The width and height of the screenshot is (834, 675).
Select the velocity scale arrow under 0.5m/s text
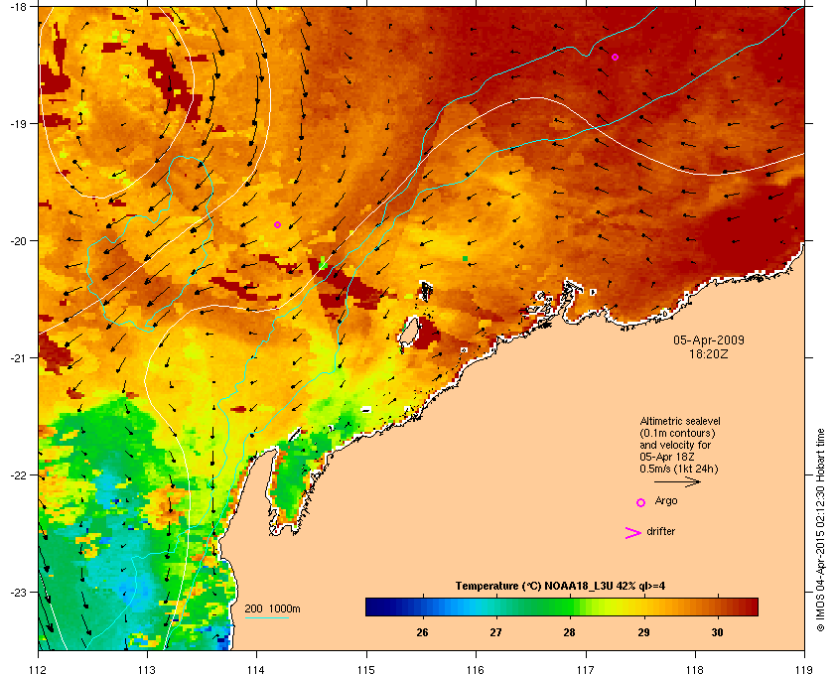(x=677, y=481)
